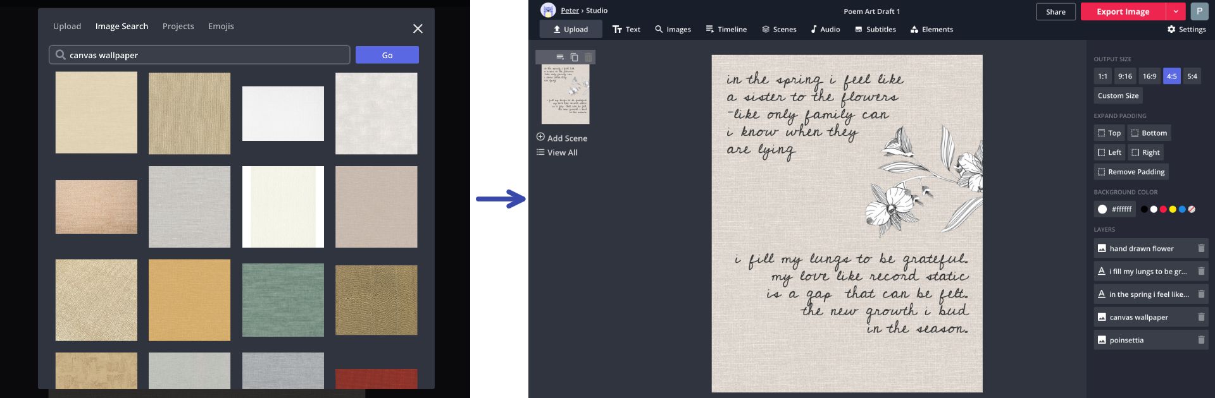Pick the mustard yellow canvas texture result
This screenshot has height=398, width=1215.
coord(189,300)
